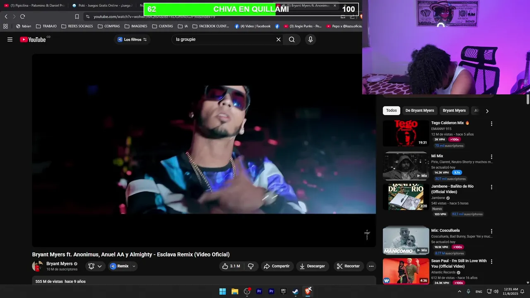
Task: Open Mix: Cosculluela thumbnail
Action: (406, 240)
